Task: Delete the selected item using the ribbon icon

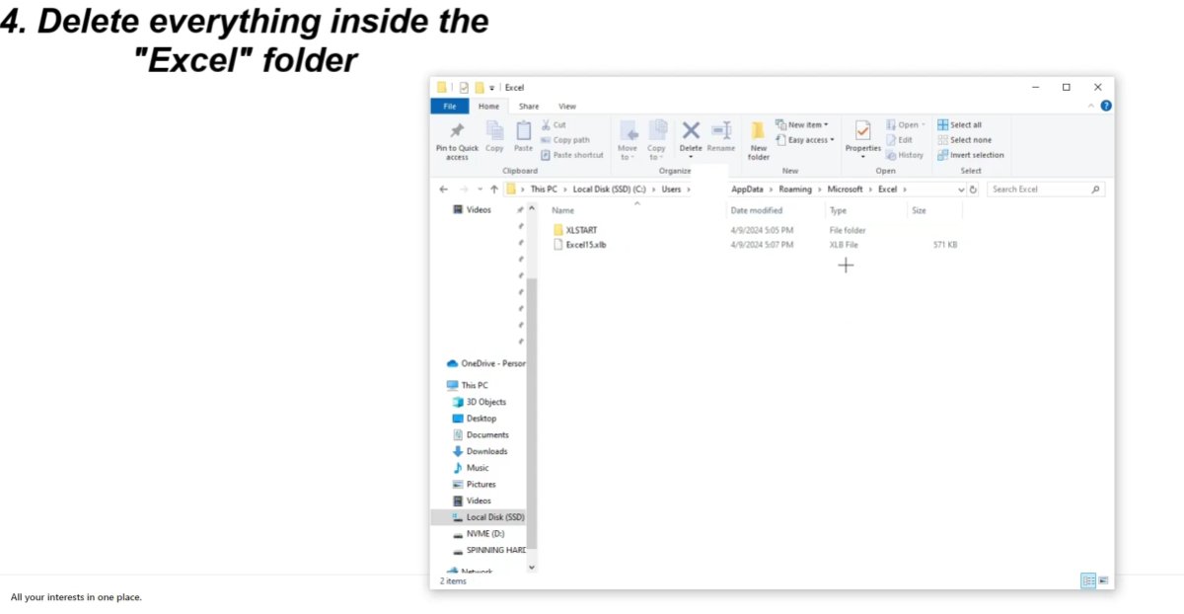Action: (x=691, y=139)
